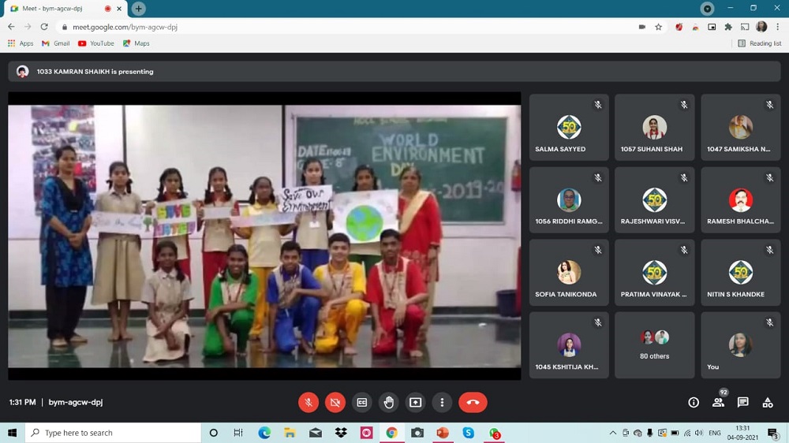This screenshot has width=789, height=443.
Task: Click the Present now icon
Action: pyautogui.click(x=416, y=402)
